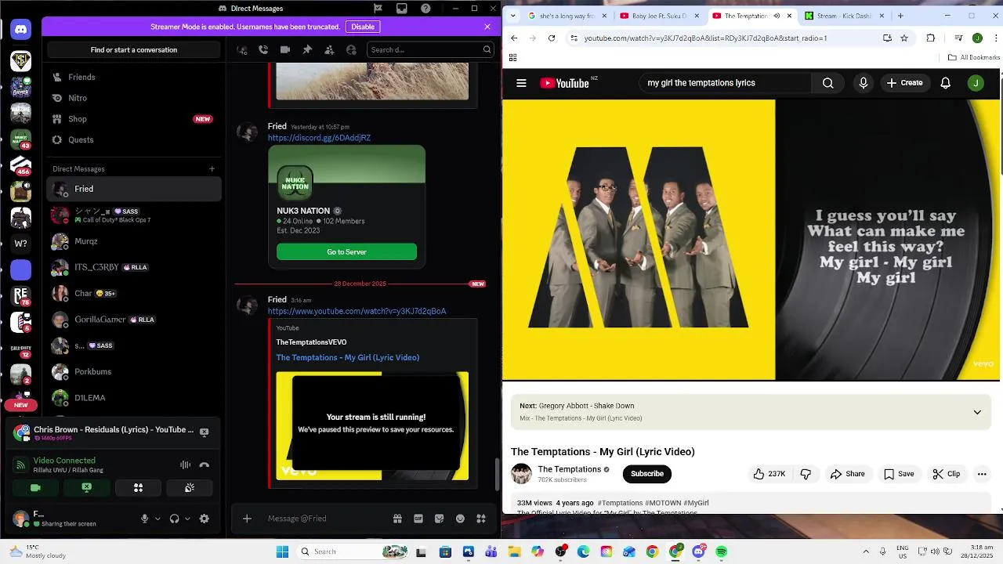Show pinned messages in Discord DM
Screen dimensions: 1003x564
[x=307, y=49]
